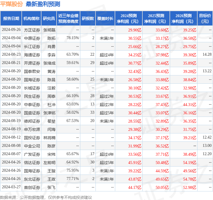Select the 国盛证券 institution cell
213x200 pixels.
coord(32,113)
